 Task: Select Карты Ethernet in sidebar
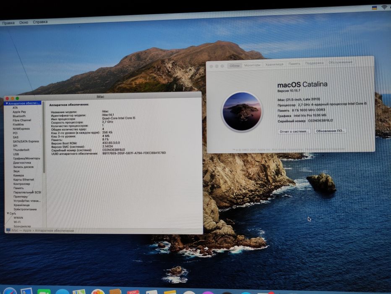pos(23,179)
